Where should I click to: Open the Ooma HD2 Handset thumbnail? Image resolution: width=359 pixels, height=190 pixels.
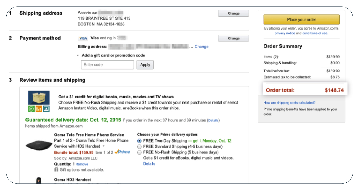(39, 181)
